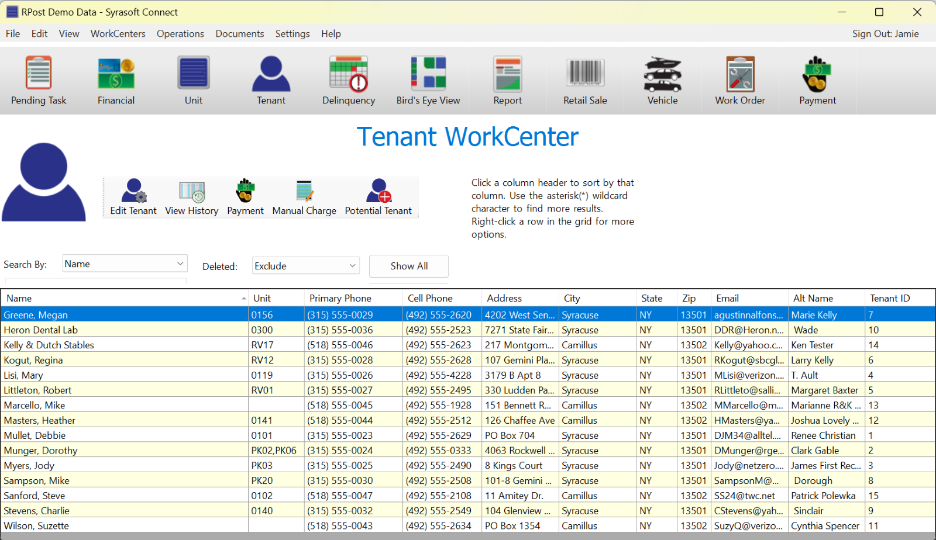
Task: Open the Retail Sale barcode icon
Action: 585,81
